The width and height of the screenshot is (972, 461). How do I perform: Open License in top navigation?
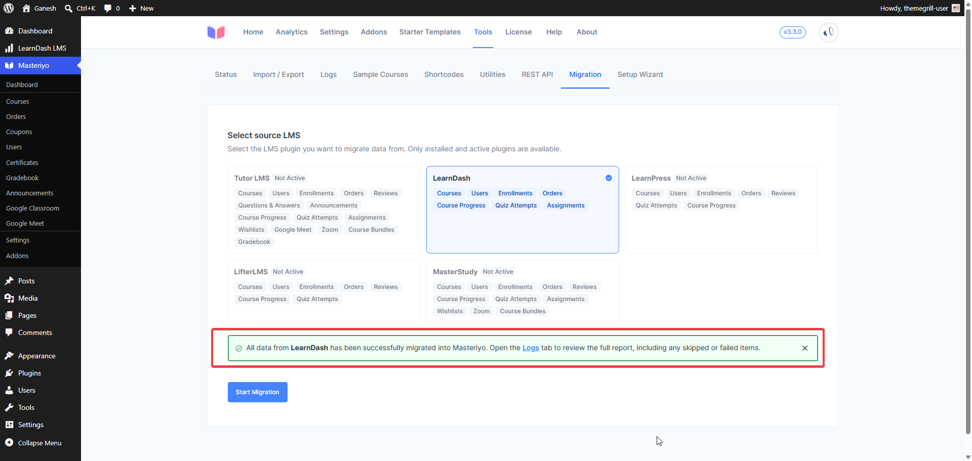tap(518, 32)
